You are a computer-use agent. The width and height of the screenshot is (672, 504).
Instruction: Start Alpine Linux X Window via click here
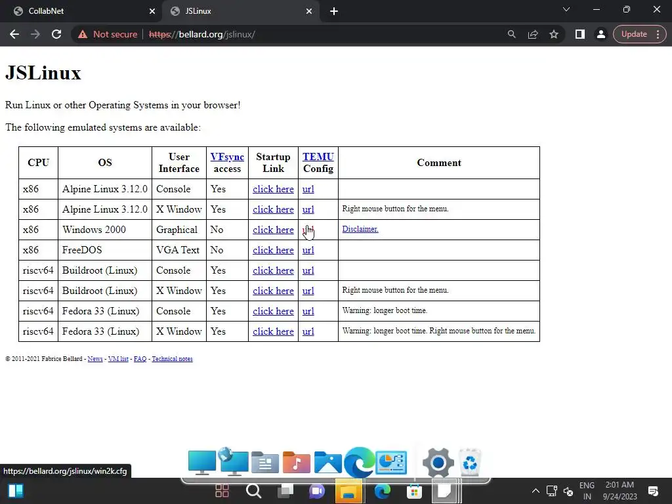pyautogui.click(x=273, y=209)
